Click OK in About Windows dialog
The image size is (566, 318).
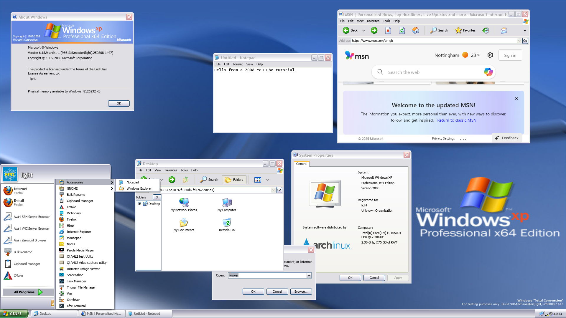click(119, 103)
